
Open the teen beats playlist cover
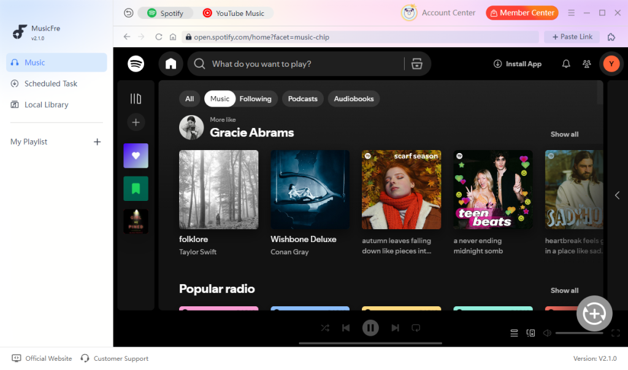click(493, 190)
